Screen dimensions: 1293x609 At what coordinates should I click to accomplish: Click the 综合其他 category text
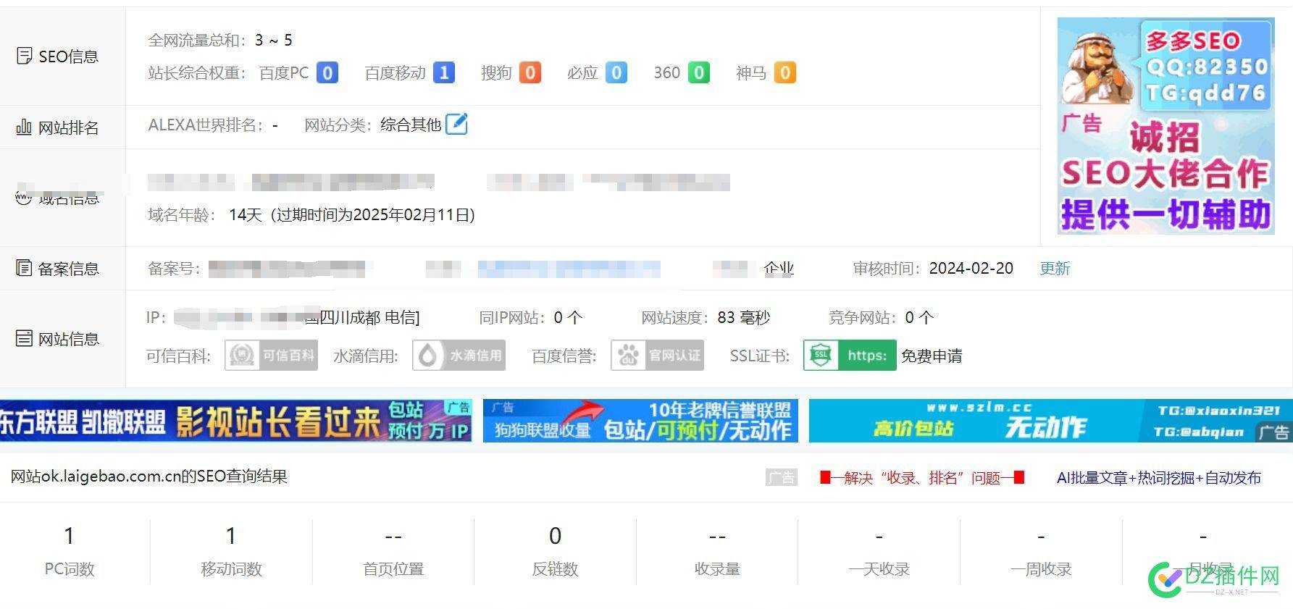point(411,125)
